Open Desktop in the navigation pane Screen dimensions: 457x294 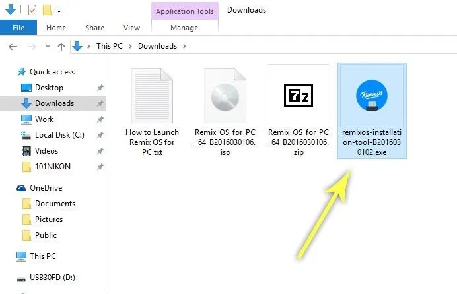(x=49, y=88)
